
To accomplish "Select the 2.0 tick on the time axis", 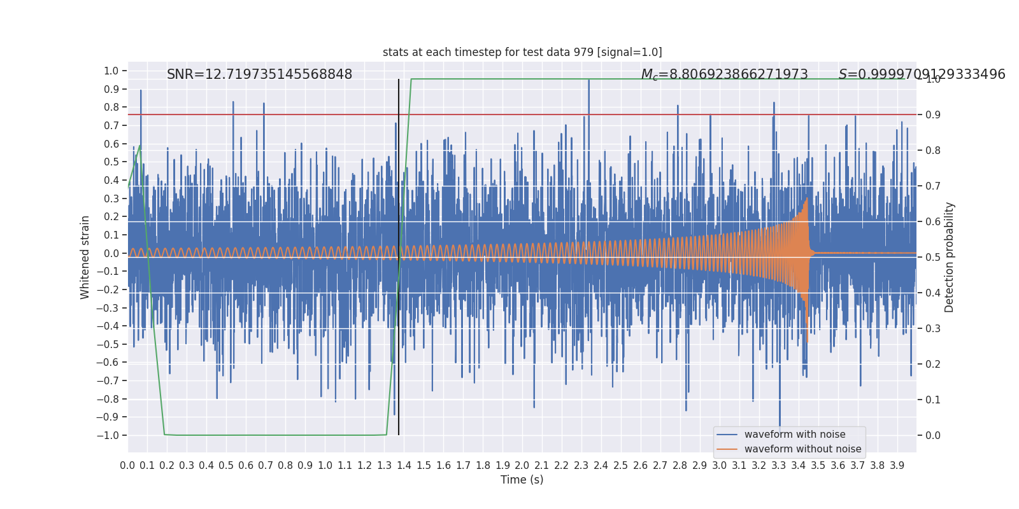I will pos(522,465).
